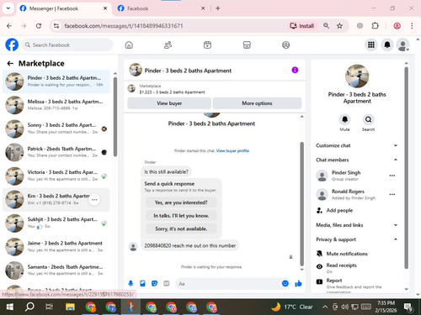
Task: Collapse the Chat members section
Action: (356, 160)
